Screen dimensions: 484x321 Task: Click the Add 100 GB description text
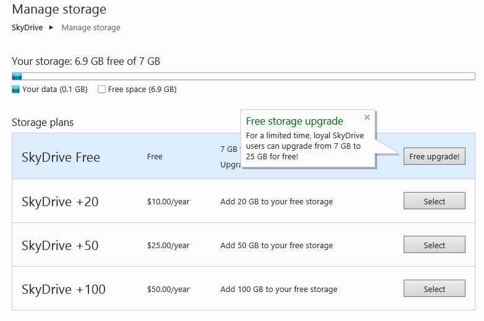click(x=279, y=290)
